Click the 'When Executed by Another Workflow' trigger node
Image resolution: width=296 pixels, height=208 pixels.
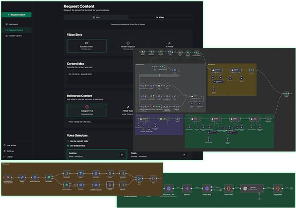coord(8,178)
